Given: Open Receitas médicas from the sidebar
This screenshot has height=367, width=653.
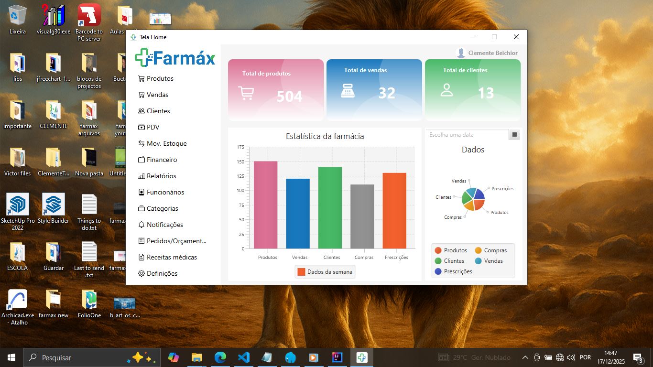Looking at the screenshot, I should pos(172,257).
